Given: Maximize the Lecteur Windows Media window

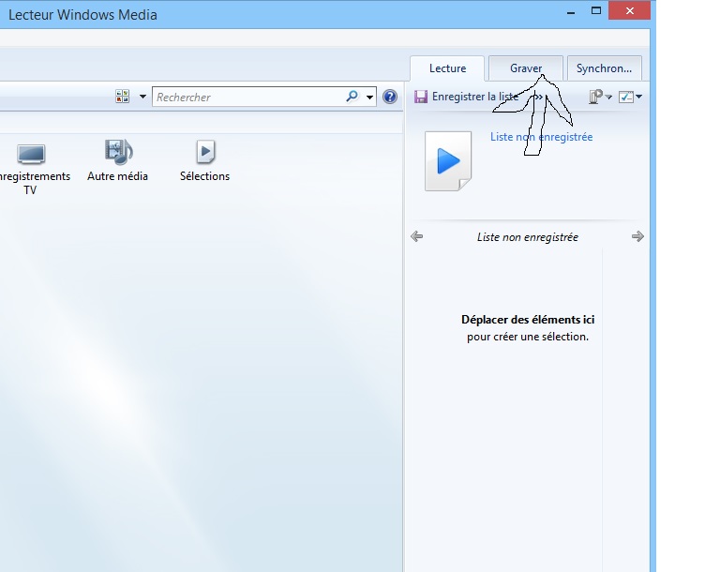Looking at the screenshot, I should [x=596, y=10].
